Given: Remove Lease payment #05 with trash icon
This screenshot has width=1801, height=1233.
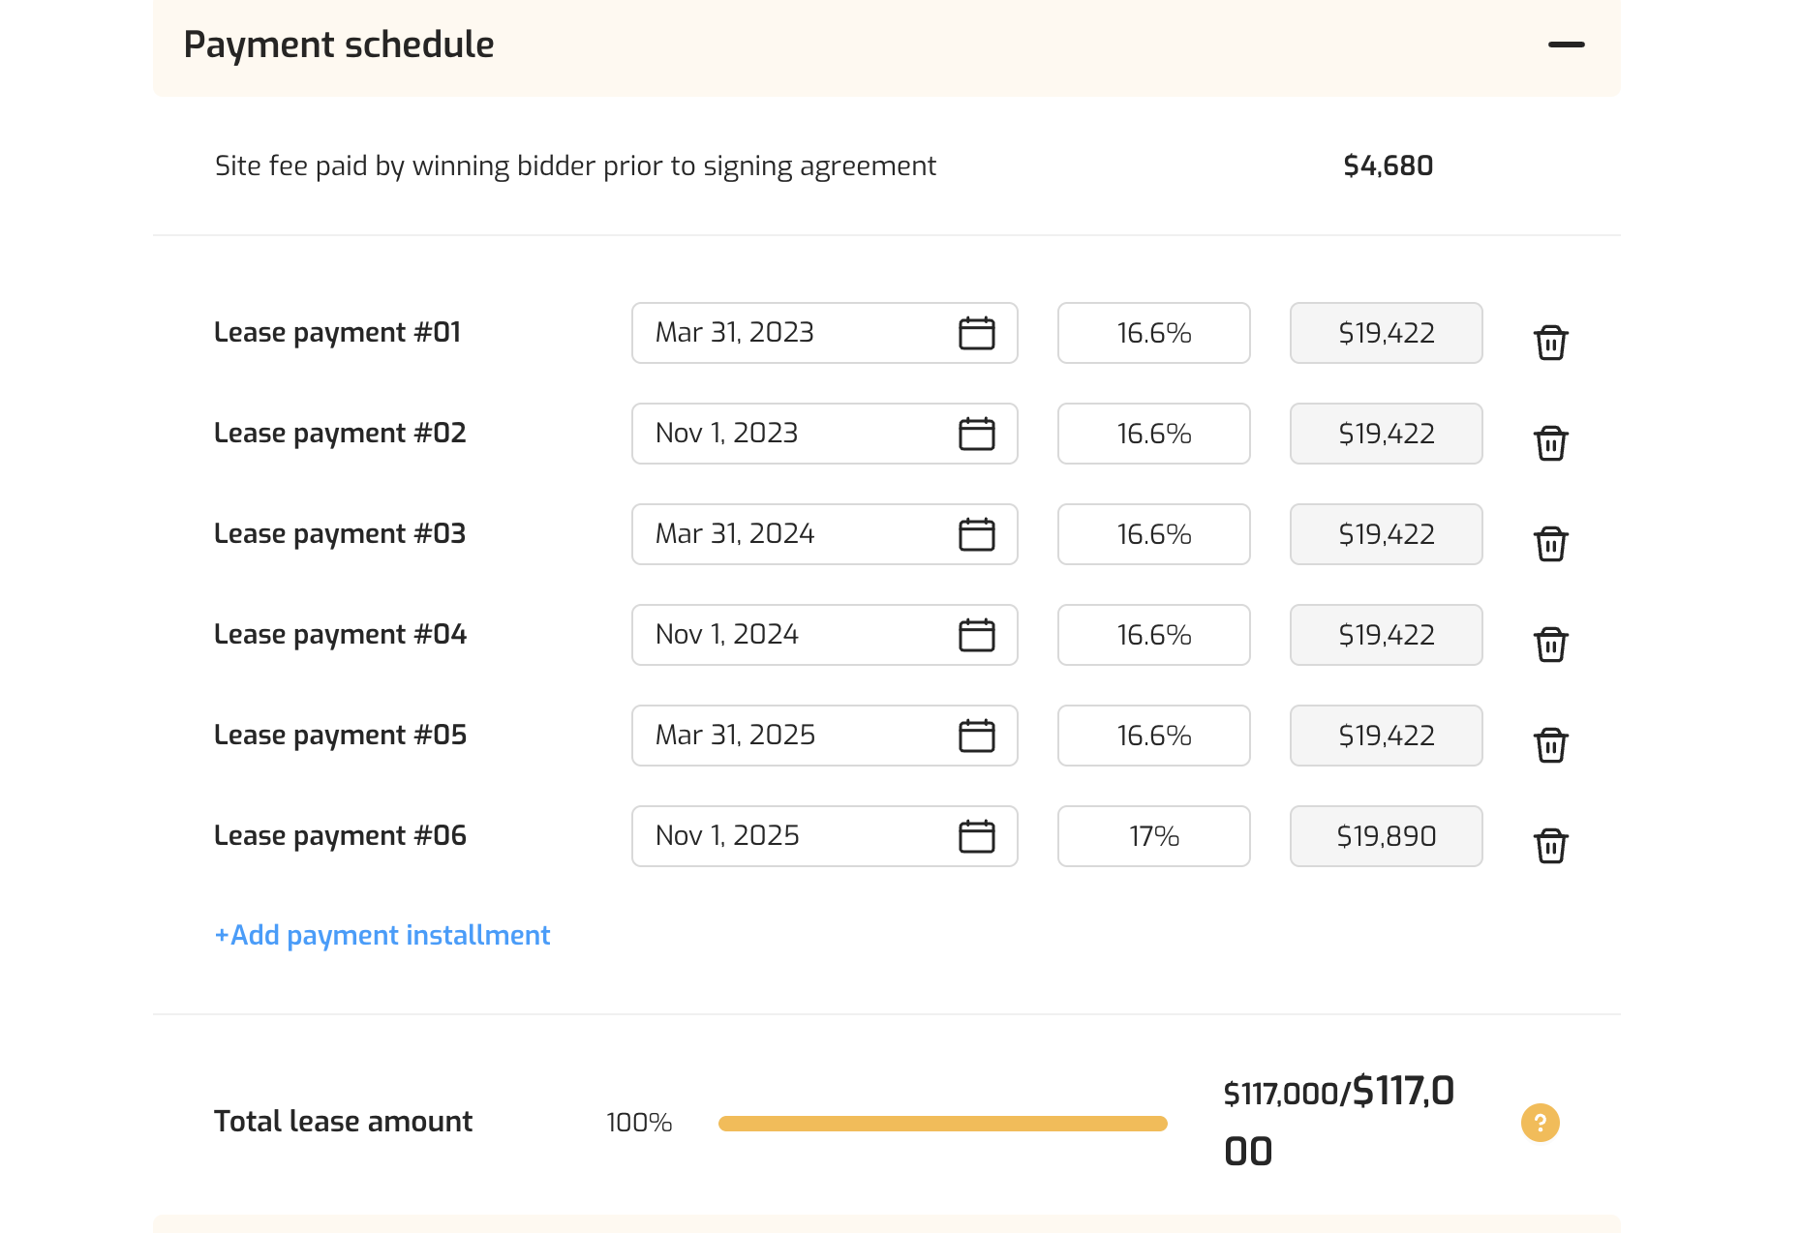Looking at the screenshot, I should 1550,745.
